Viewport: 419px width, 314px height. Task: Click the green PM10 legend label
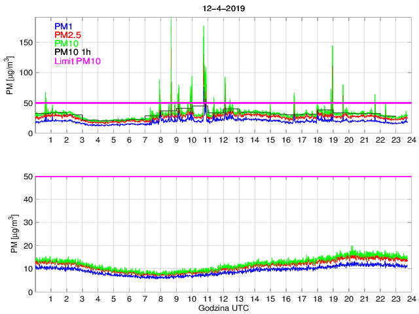point(67,43)
